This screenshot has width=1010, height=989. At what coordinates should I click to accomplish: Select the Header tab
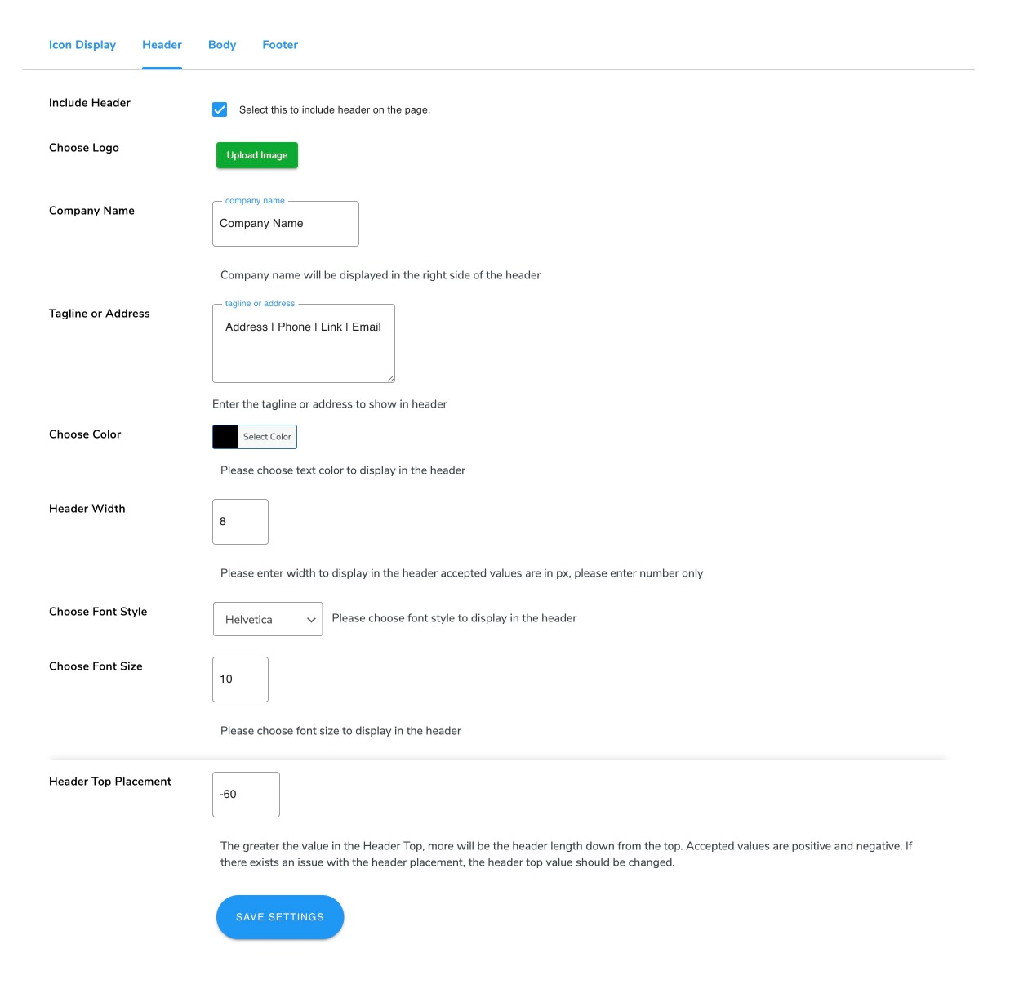(x=162, y=44)
